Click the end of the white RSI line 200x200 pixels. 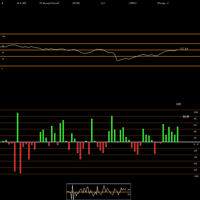(x=177, y=50)
